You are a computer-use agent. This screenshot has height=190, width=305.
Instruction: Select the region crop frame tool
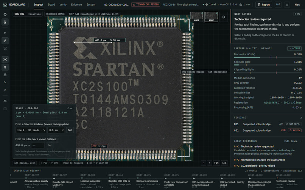5,48
